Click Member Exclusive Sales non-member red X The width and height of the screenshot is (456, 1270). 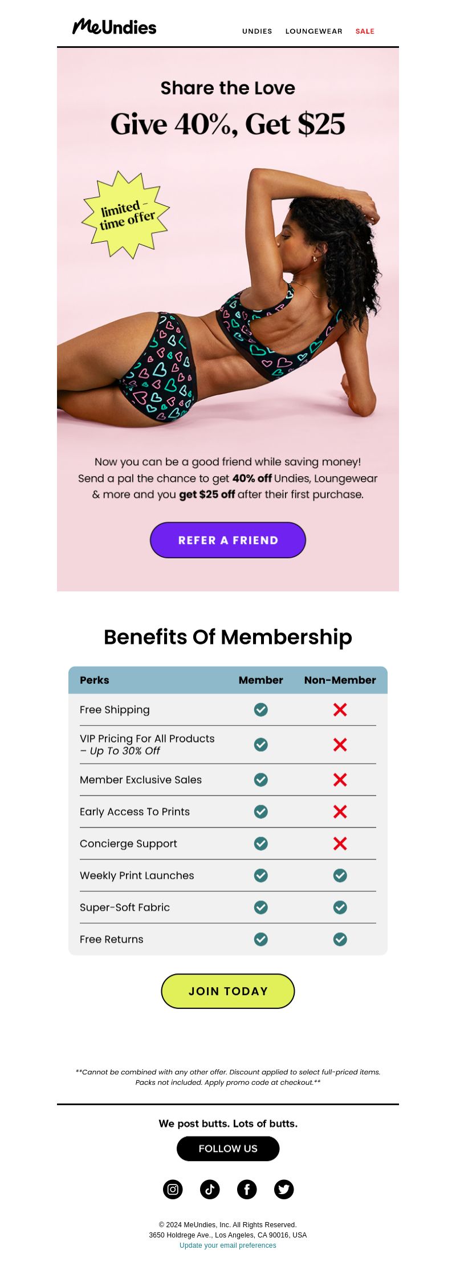click(340, 780)
